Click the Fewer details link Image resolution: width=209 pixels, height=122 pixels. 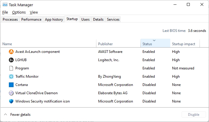point(20,115)
